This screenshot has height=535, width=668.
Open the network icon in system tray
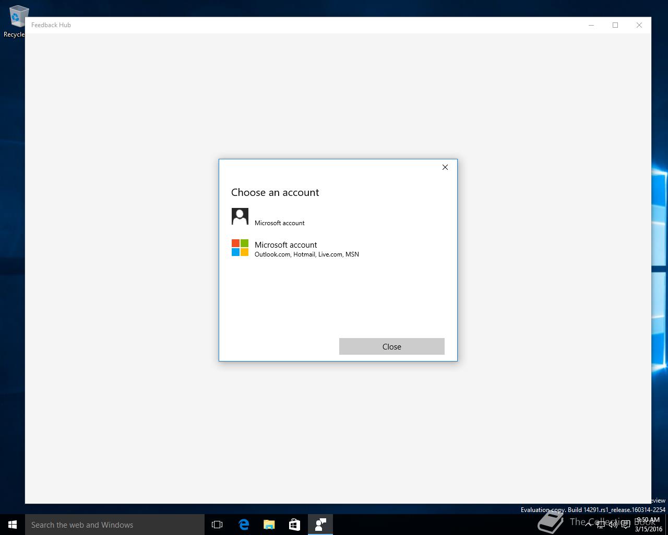tap(601, 525)
